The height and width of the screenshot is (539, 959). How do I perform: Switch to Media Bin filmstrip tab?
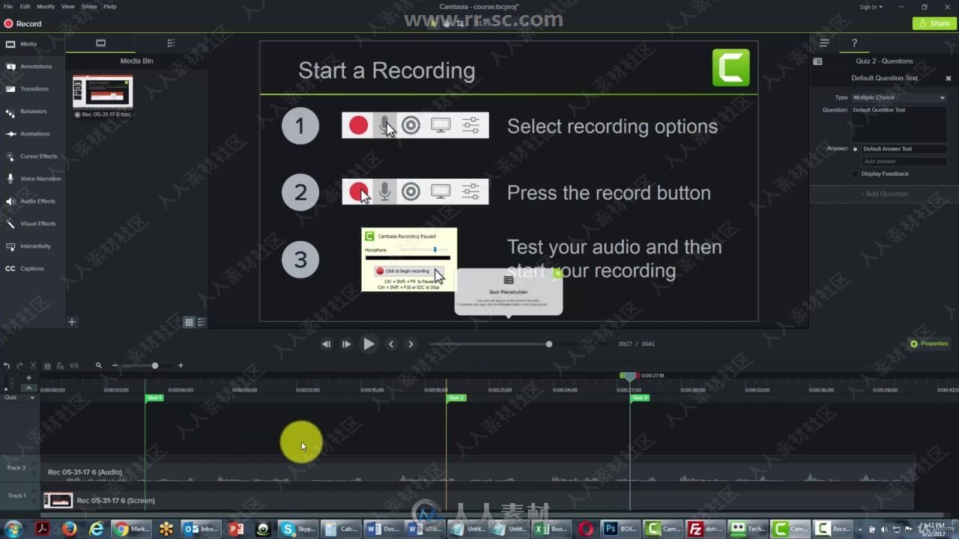pos(100,43)
